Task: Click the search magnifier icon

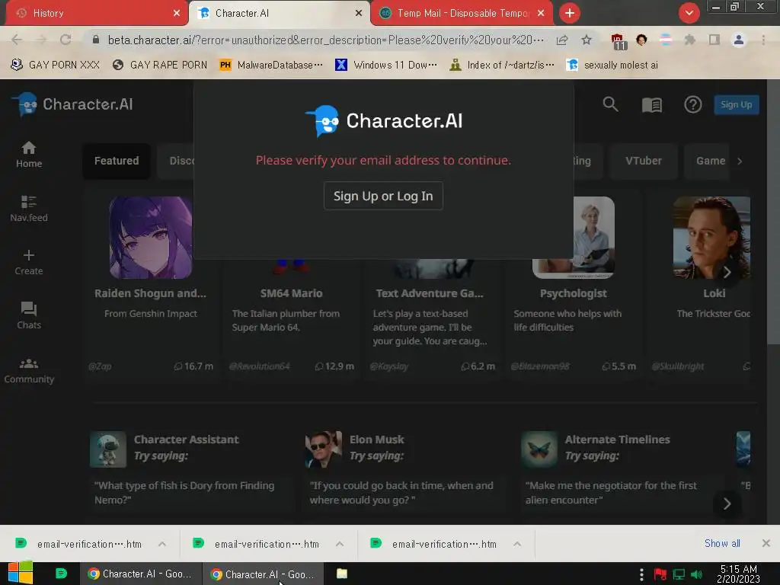Action: click(610, 104)
